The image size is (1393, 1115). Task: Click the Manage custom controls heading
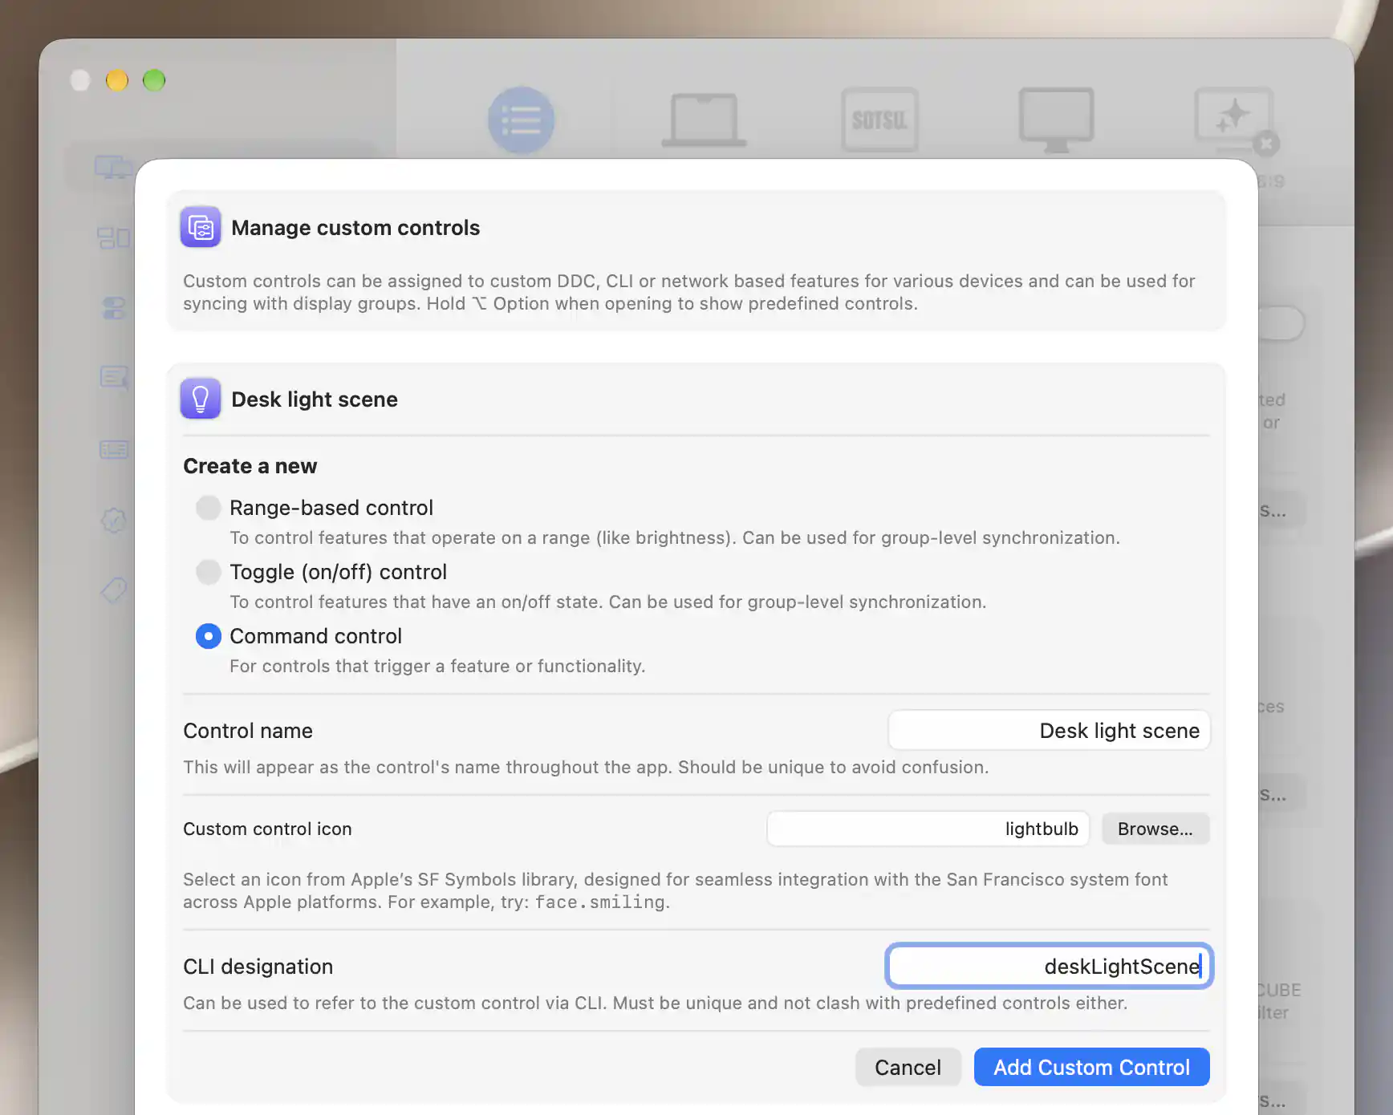coord(355,228)
